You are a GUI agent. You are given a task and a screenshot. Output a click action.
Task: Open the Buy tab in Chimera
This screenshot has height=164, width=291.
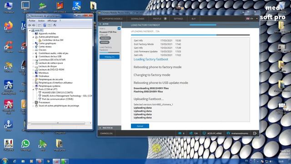193,19
